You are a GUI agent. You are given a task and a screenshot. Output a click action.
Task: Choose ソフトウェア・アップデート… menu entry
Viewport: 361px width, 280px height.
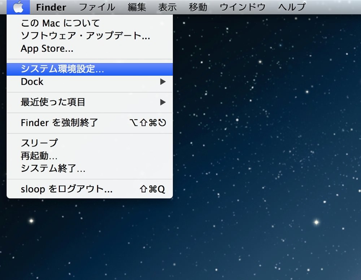click(90, 36)
